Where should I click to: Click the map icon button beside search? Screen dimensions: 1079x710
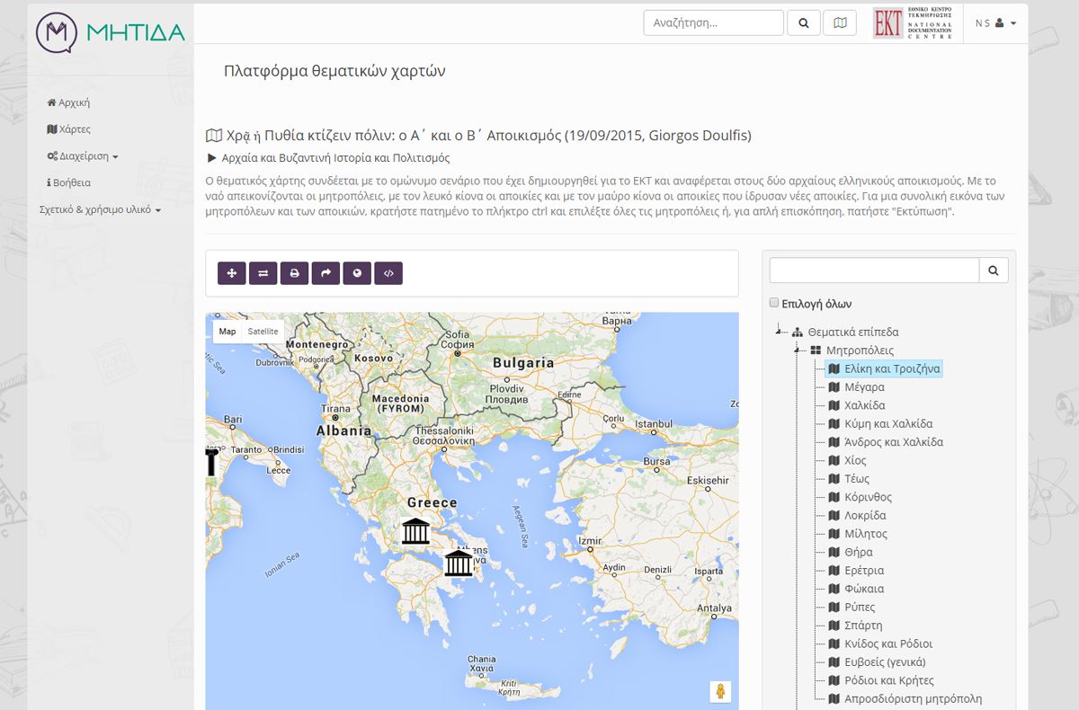click(x=839, y=23)
